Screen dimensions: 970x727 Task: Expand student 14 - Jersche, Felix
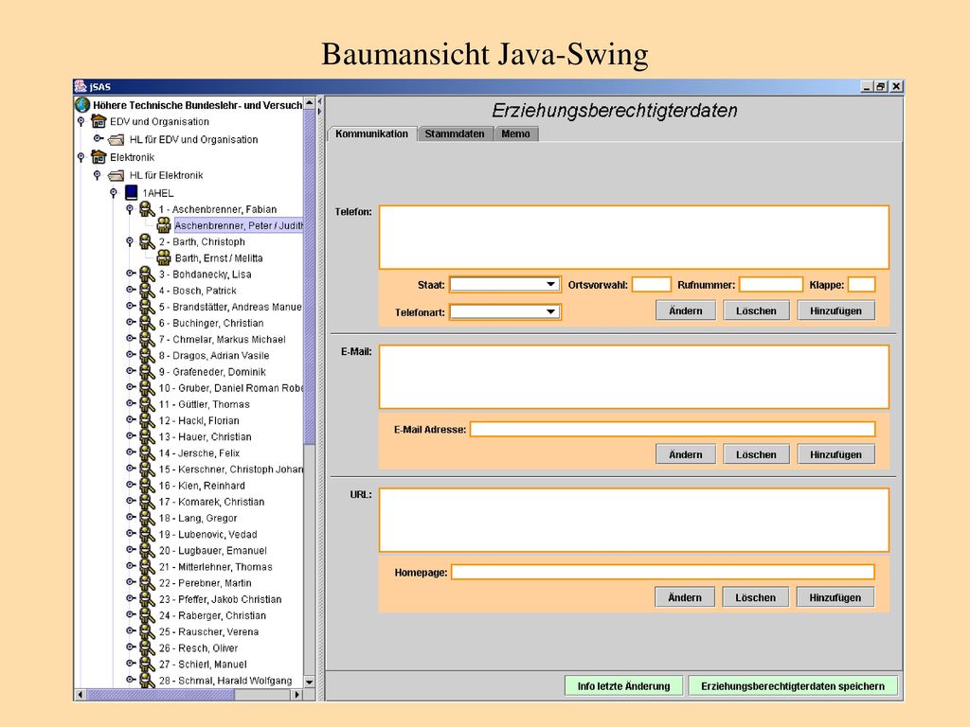click(x=131, y=452)
